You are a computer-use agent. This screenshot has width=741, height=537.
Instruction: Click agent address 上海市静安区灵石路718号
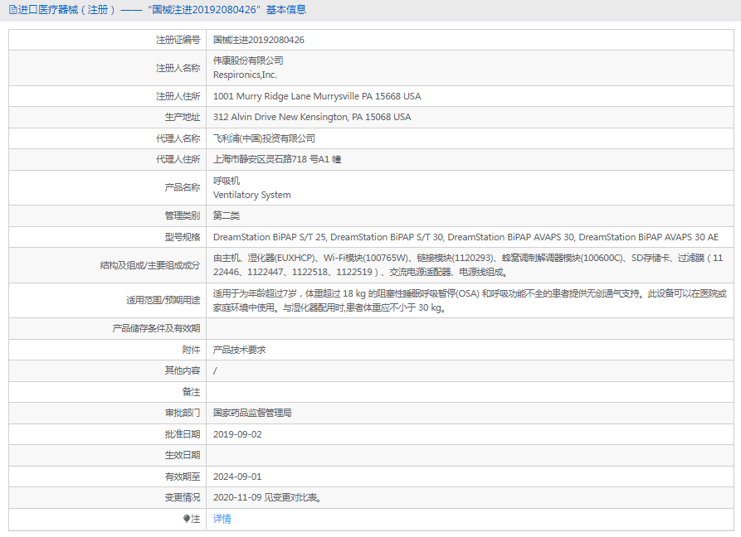point(276,159)
